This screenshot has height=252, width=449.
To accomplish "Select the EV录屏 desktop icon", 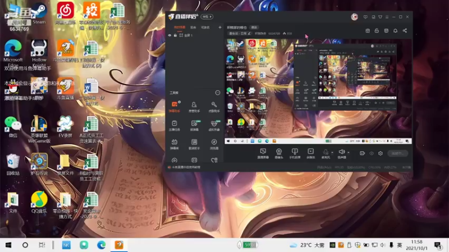I will coord(65,127).
